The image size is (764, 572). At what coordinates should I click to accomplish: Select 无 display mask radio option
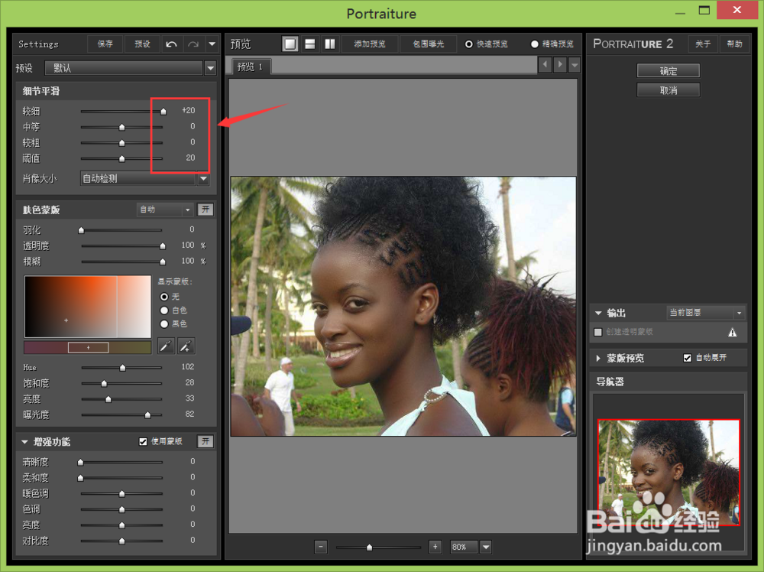164,297
